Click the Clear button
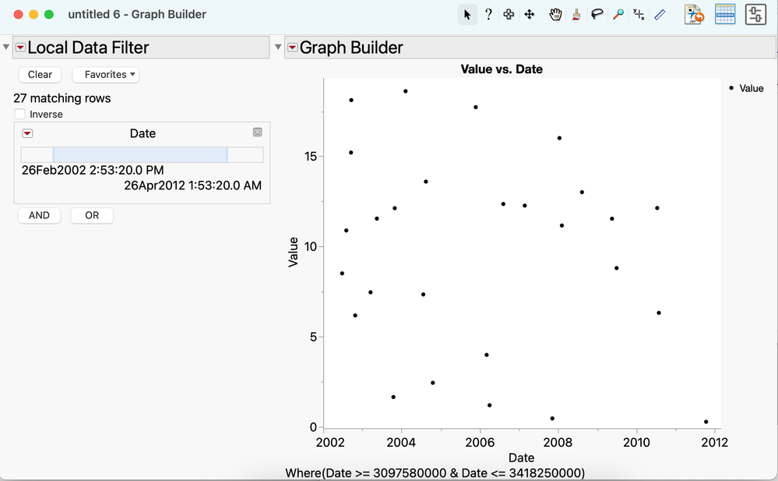The width and height of the screenshot is (778, 481). pos(40,75)
